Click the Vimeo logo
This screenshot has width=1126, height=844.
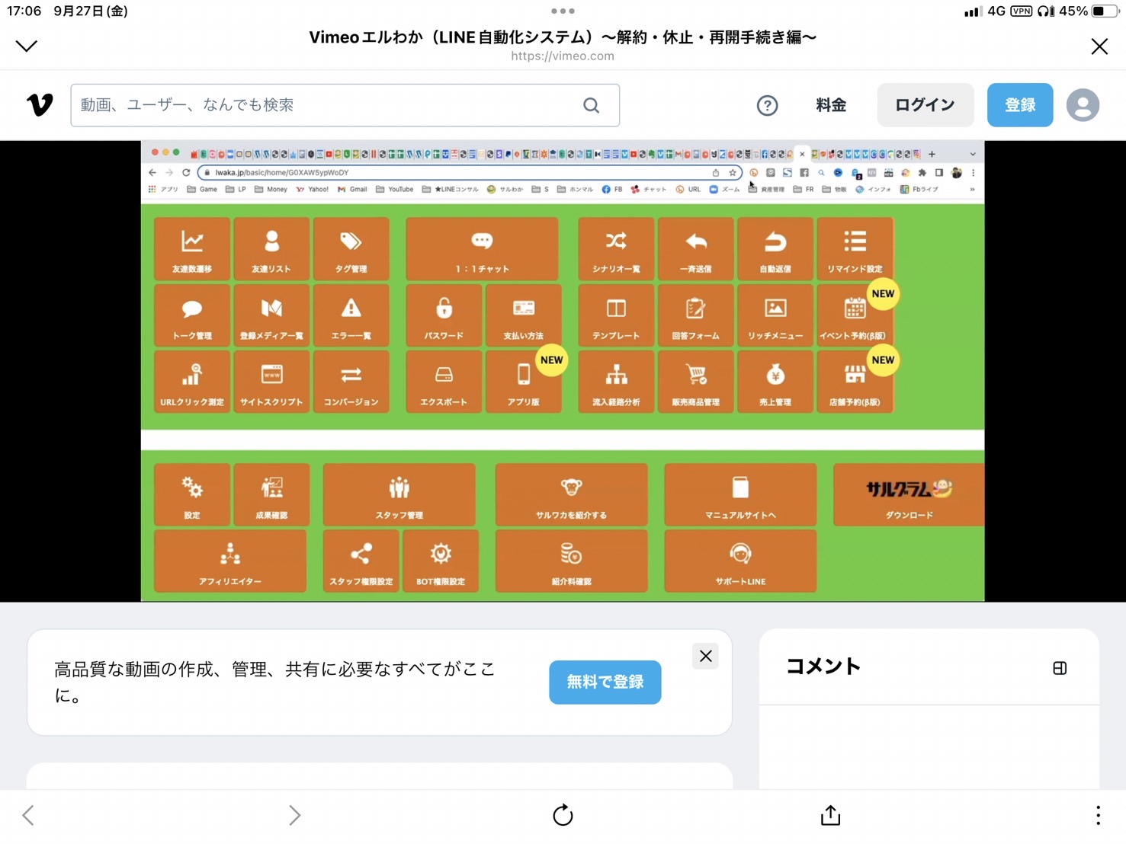coord(40,104)
